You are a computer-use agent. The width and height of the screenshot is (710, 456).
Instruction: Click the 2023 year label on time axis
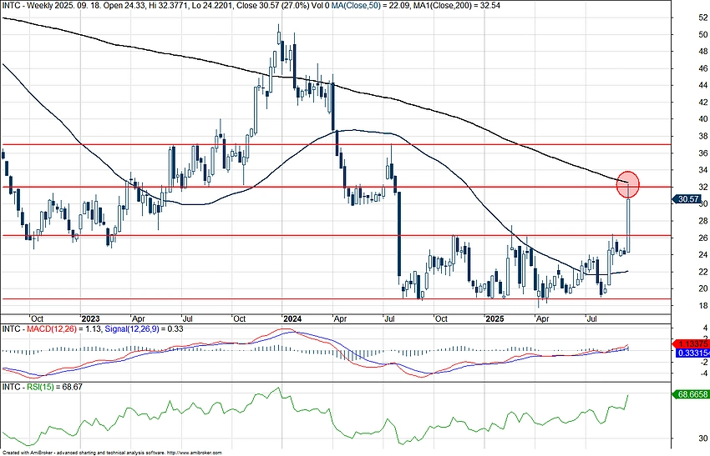click(90, 318)
